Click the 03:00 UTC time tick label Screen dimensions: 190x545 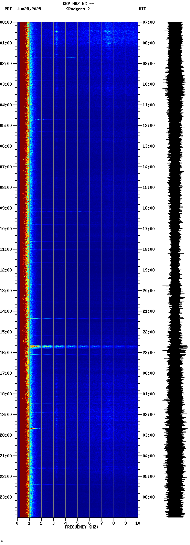[x=149, y=435]
